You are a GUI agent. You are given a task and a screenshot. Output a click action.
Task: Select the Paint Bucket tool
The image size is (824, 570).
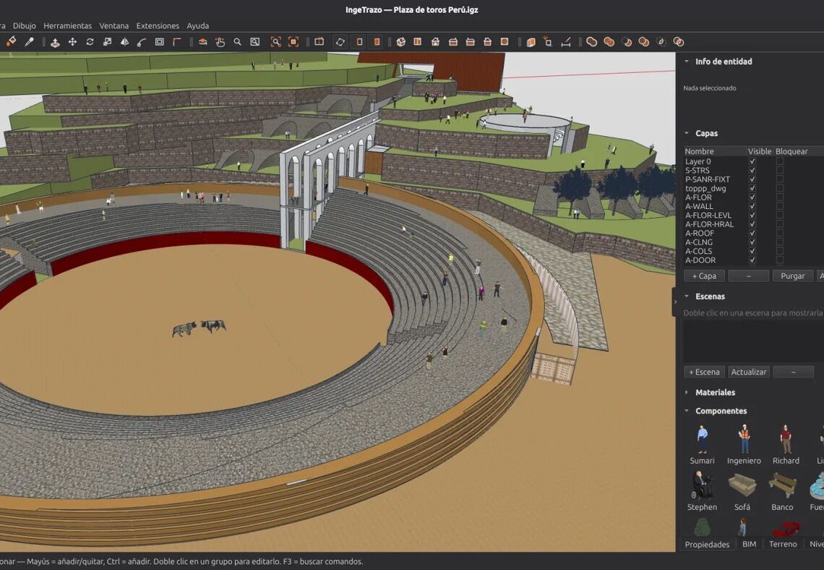[x=11, y=41]
